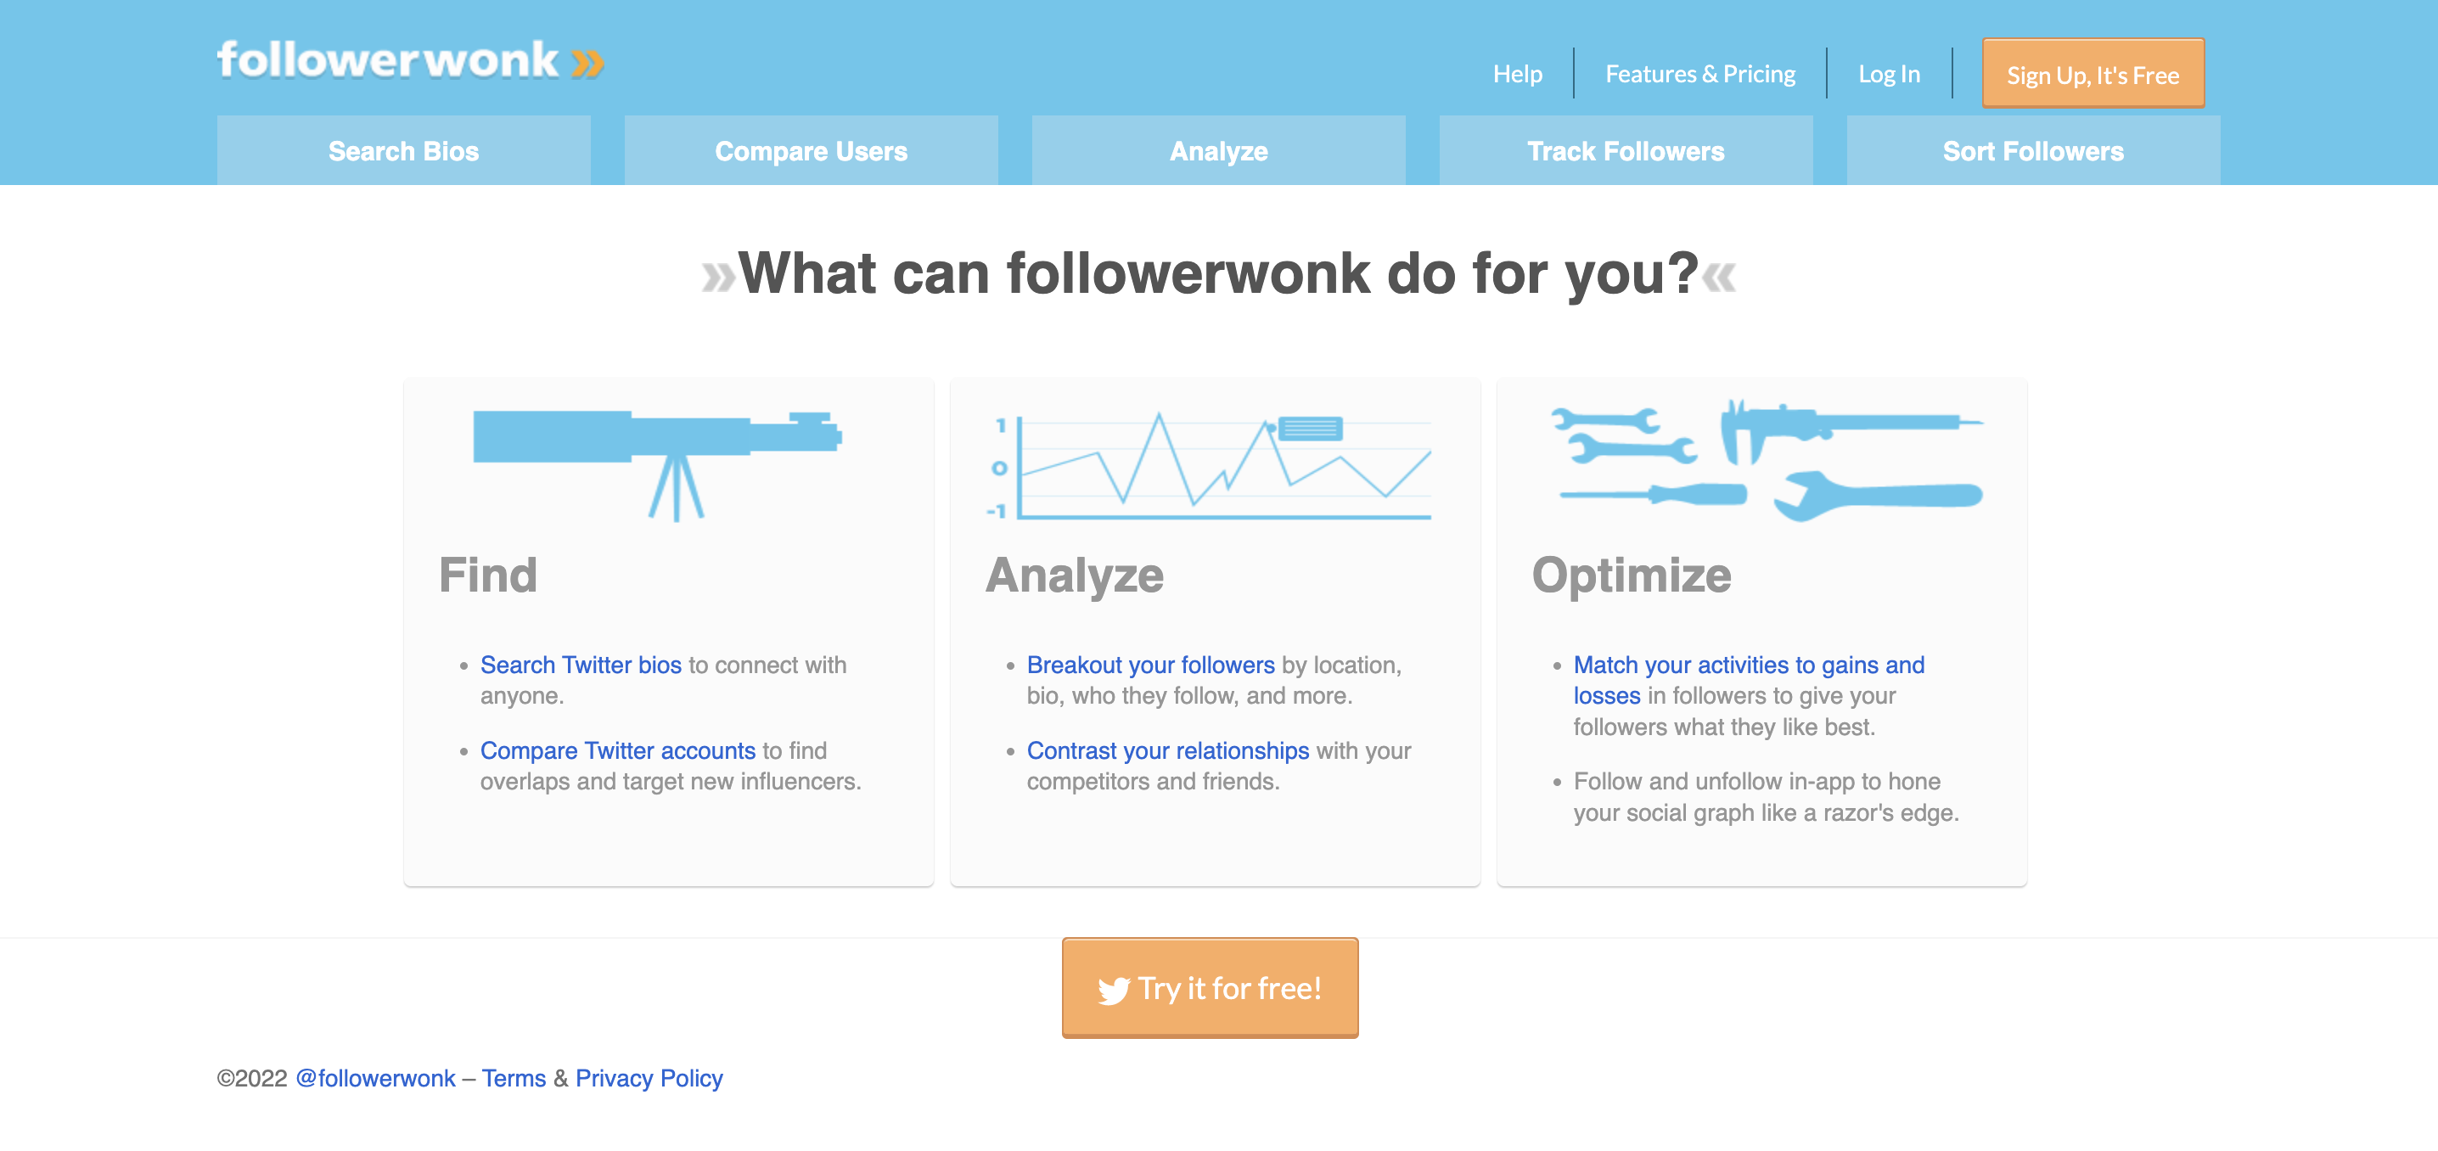Click Sign Up, It's Free button
Image resolution: width=2438 pixels, height=1151 pixels.
tap(2093, 73)
